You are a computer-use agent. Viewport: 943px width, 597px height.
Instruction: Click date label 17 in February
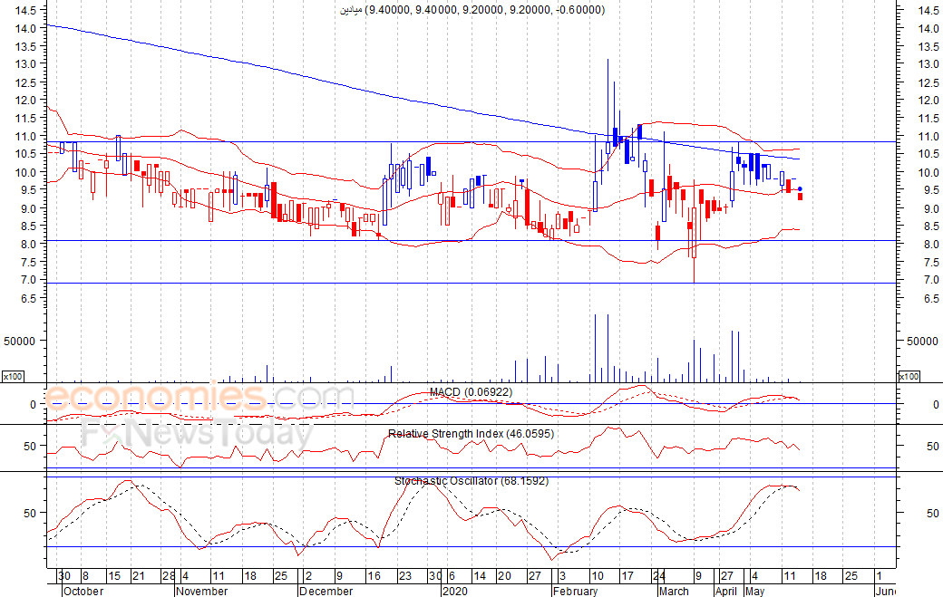tap(627, 576)
